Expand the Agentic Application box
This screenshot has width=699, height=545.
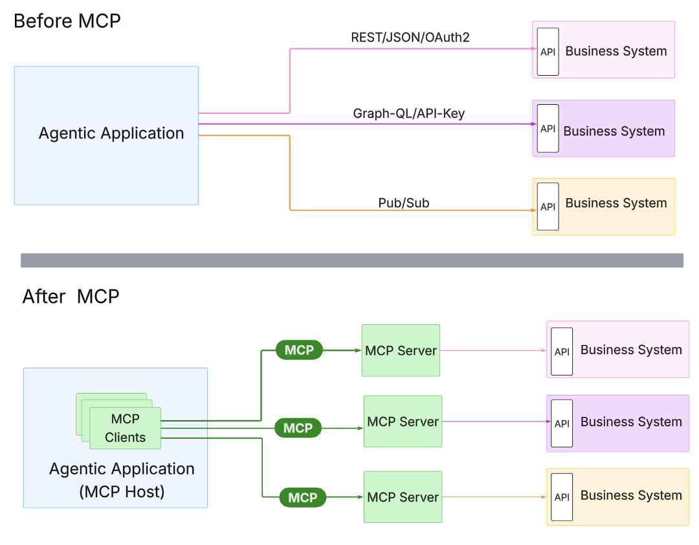(x=106, y=135)
